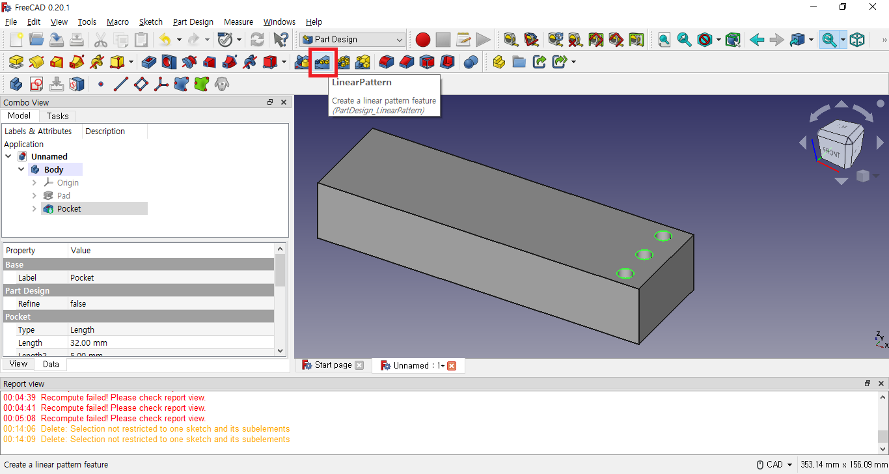Select the PolarPattern tool
Viewport: 889px width, 474px height.
pyautogui.click(x=343, y=63)
